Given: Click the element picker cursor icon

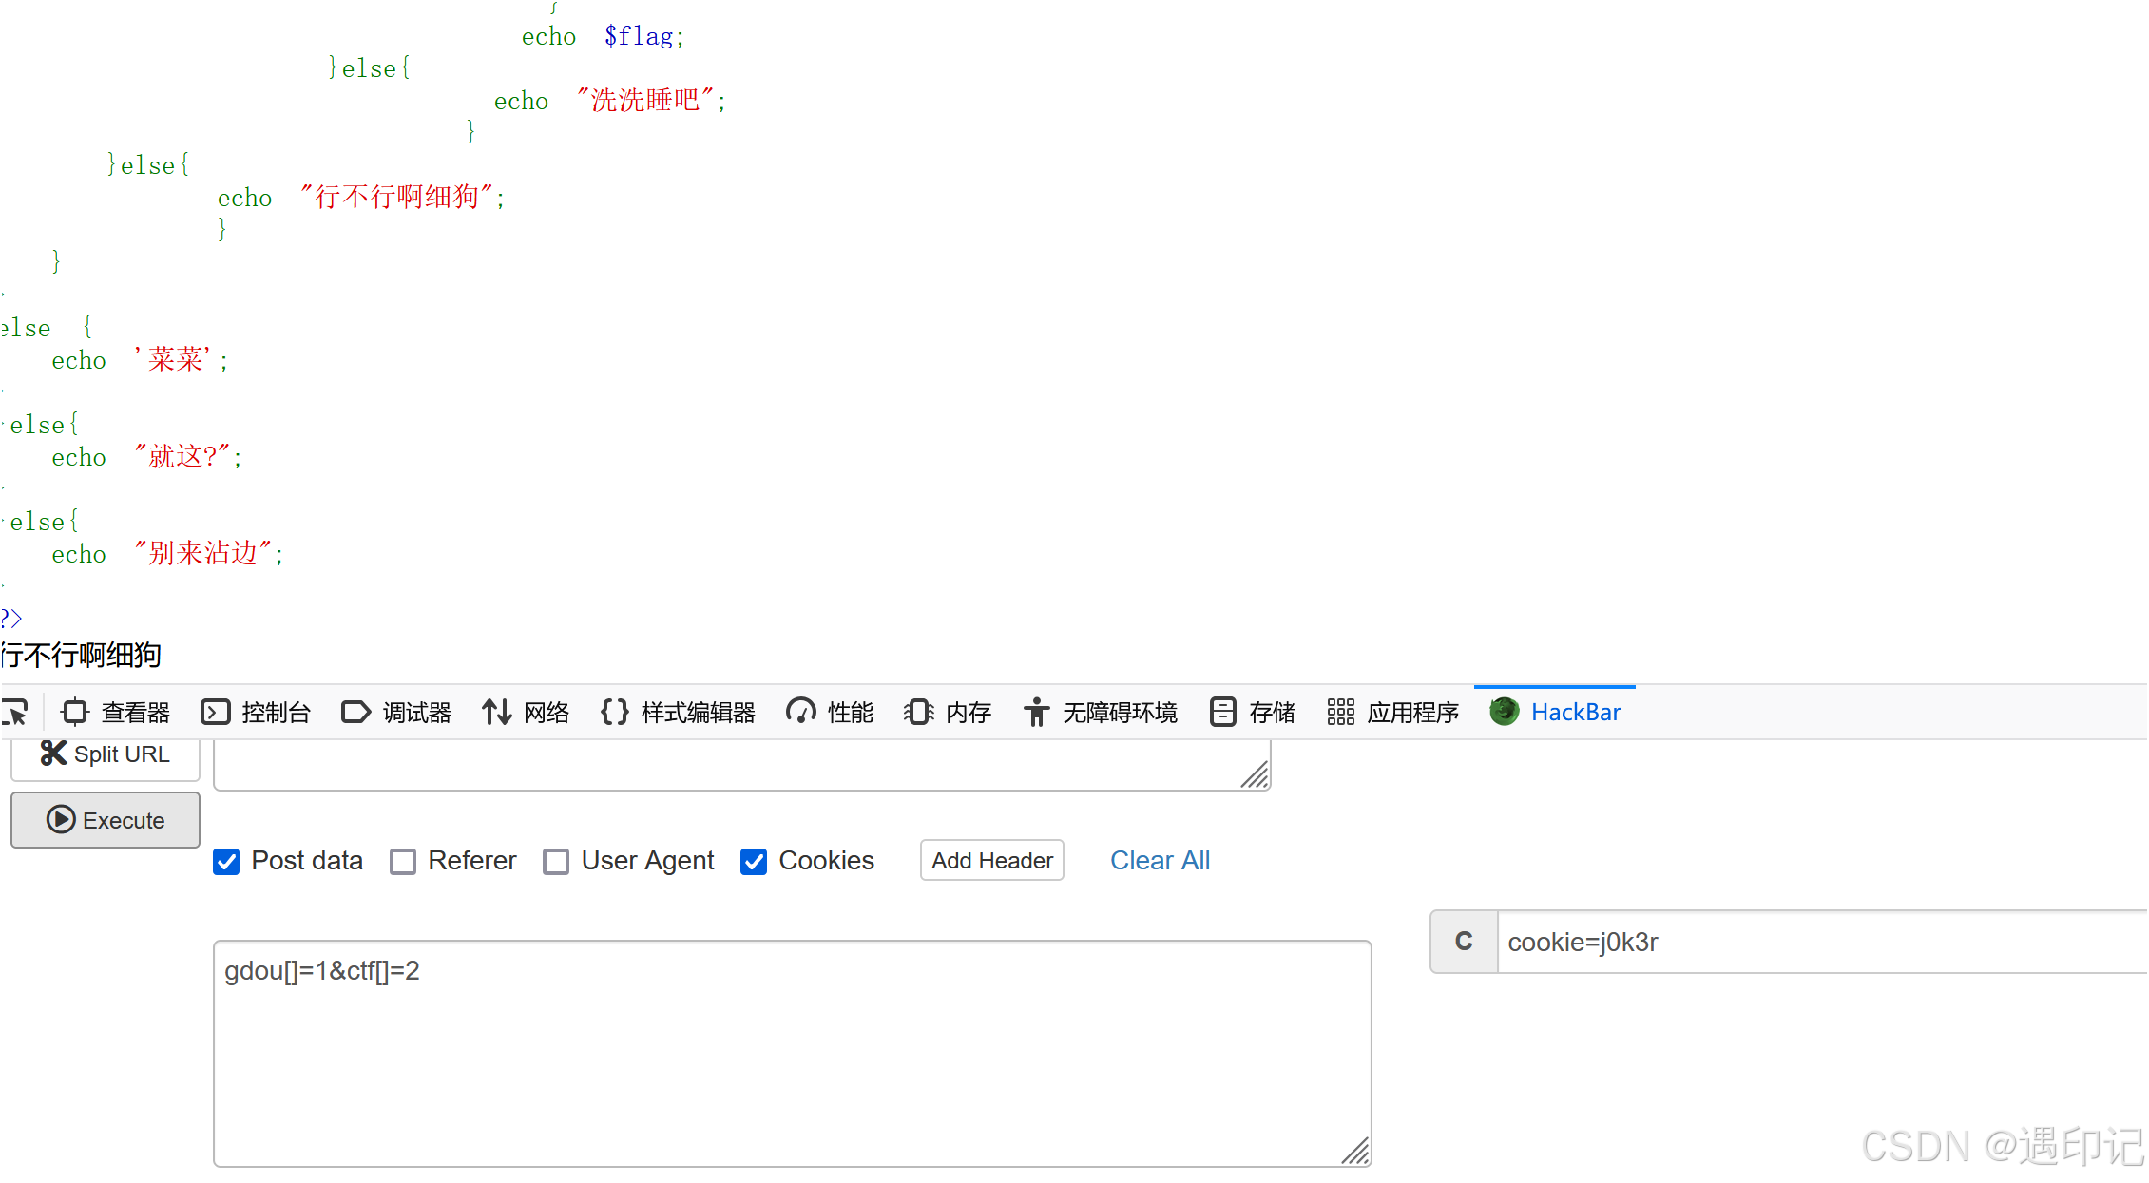Looking at the screenshot, I should tap(15, 712).
